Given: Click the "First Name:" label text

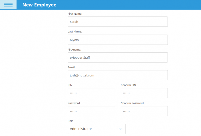Looking at the screenshot, I should pyautogui.click(x=75, y=14).
